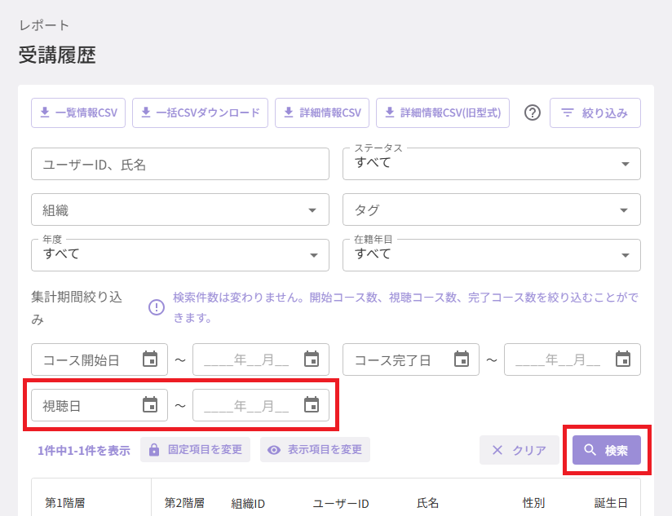Open calendar icon in 視聴日 field

pos(150,404)
